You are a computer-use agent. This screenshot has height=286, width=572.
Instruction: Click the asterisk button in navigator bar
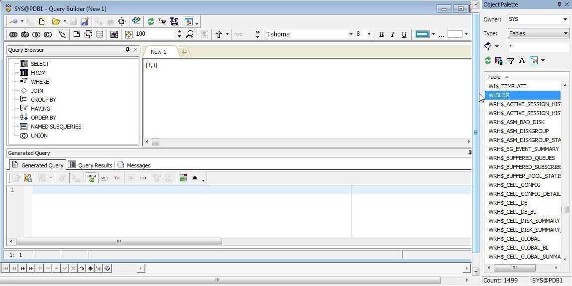pyautogui.click(x=91, y=269)
